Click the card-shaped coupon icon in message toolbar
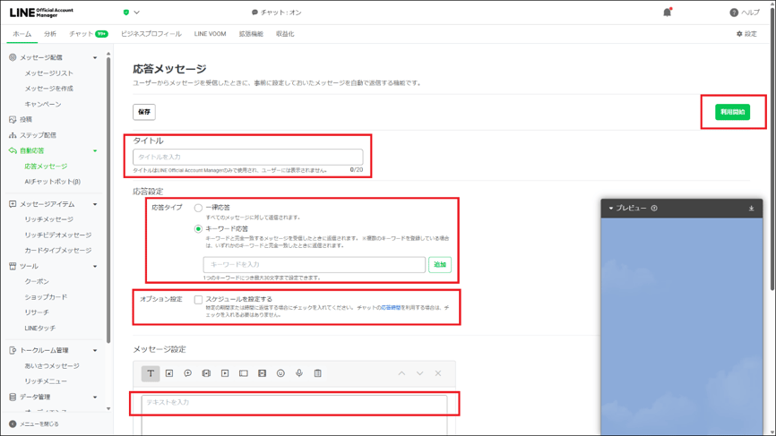Viewport: 776px width, 436px height. (x=244, y=373)
